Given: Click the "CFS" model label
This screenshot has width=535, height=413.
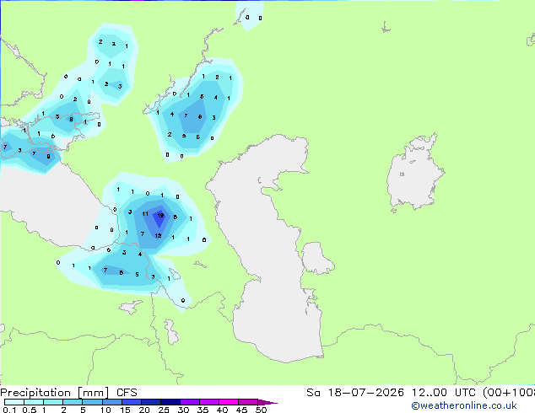Looking at the screenshot, I should tap(127, 393).
